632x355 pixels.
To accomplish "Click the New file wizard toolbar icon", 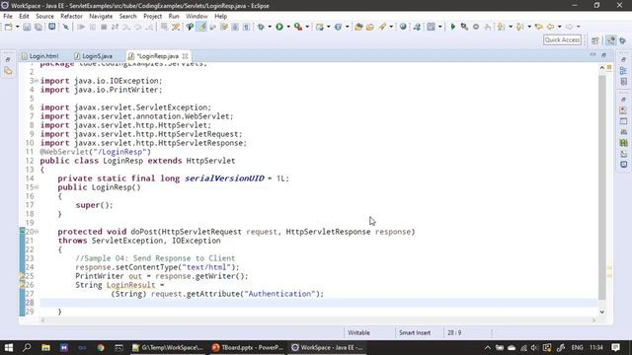I will tap(8, 27).
